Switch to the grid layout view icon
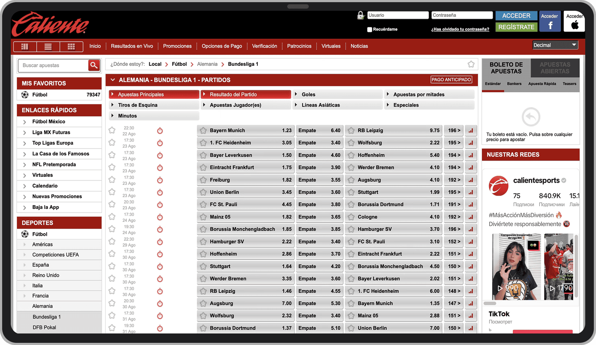Screen dimensions: 596x345 (x=71, y=46)
